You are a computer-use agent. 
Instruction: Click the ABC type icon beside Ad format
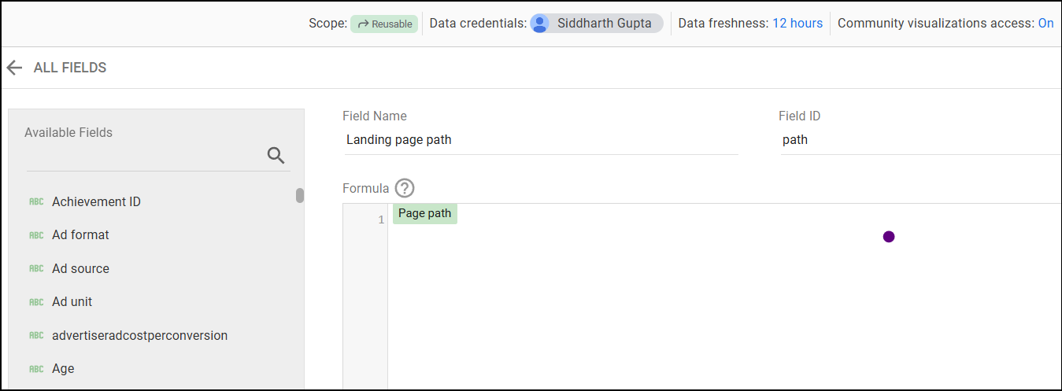(x=36, y=235)
